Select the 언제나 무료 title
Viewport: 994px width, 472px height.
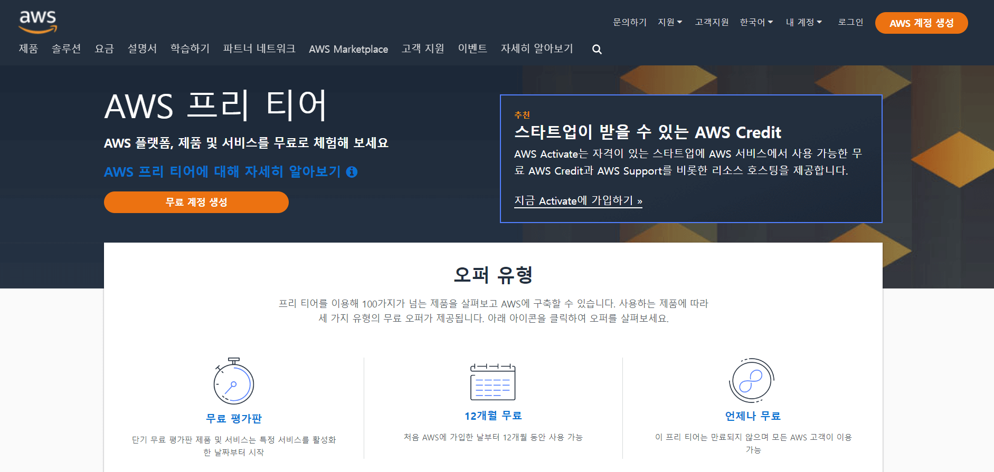(753, 416)
